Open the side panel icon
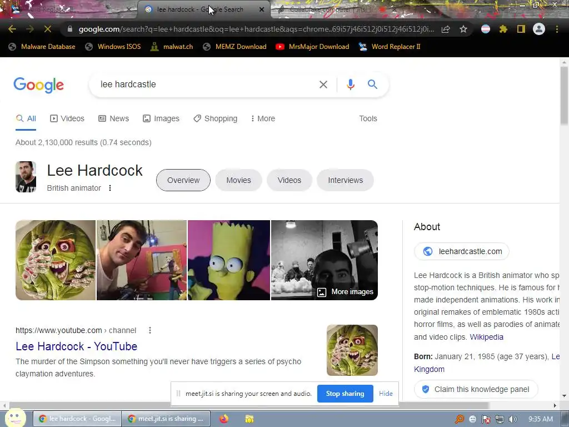Screen dimensions: 569x427 tap(521, 29)
